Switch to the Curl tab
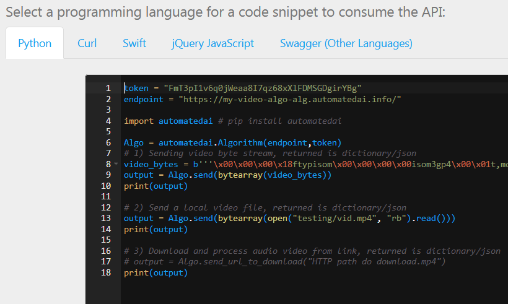This screenshot has height=304, width=508. [87, 43]
